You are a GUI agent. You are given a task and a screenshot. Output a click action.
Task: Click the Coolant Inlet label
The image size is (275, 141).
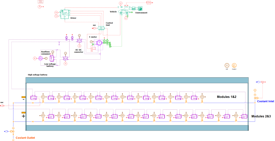click(266, 101)
